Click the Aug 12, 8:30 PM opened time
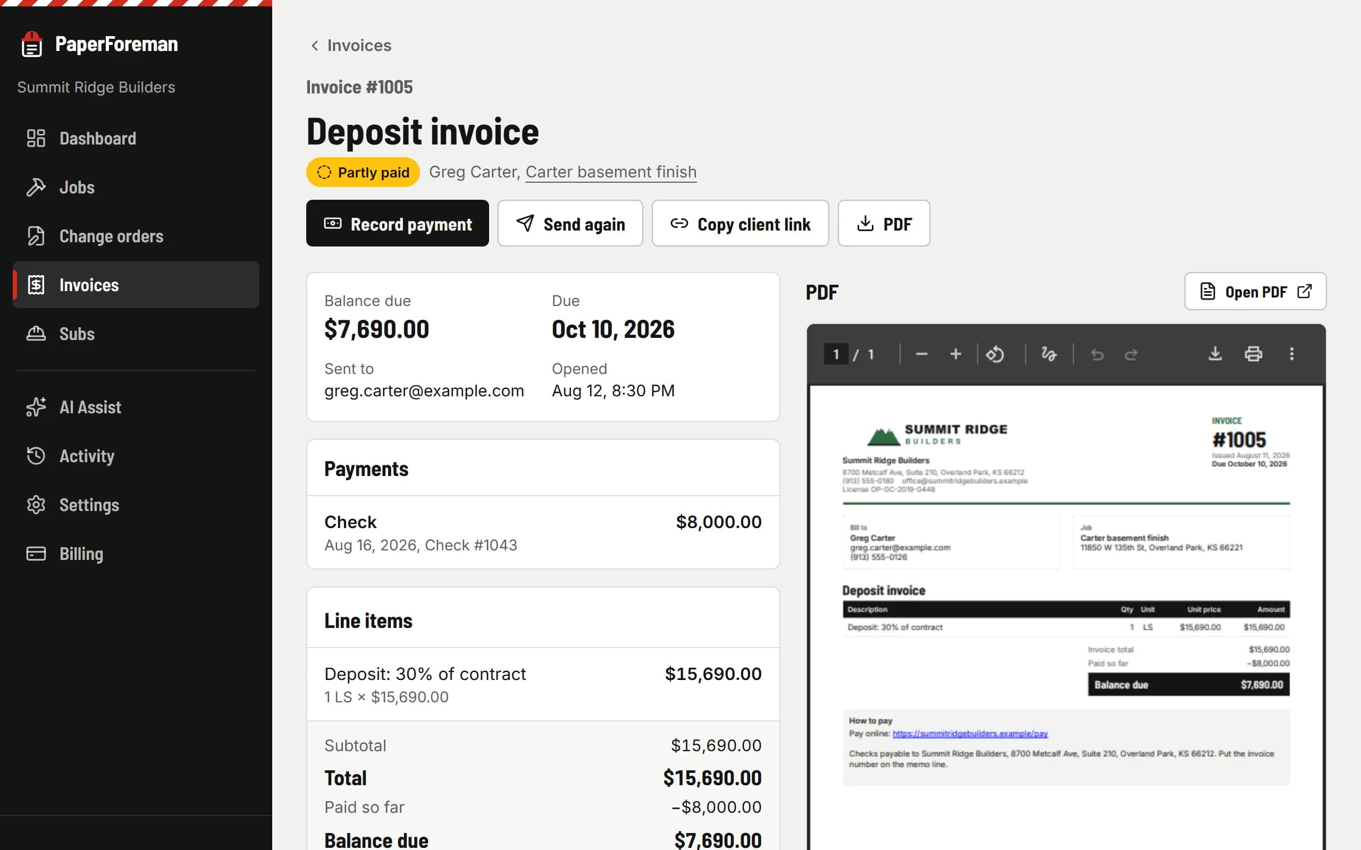 613,390
